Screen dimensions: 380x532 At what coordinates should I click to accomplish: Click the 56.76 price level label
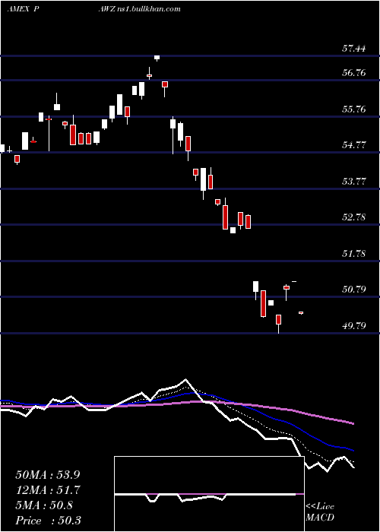(353, 73)
